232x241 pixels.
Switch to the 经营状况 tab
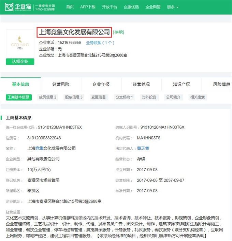click(141, 84)
